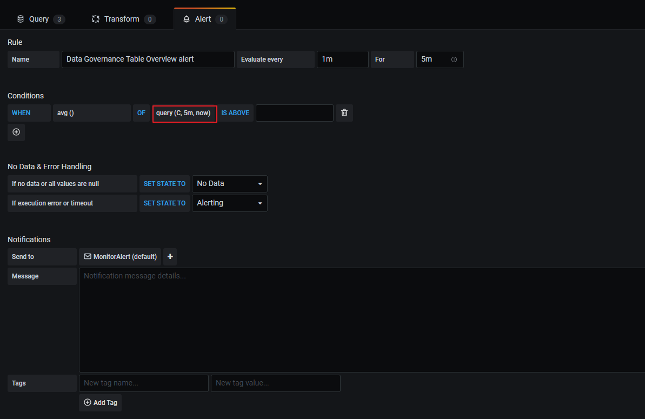Switch to the Query tab
This screenshot has width=645, height=419.
pos(41,18)
